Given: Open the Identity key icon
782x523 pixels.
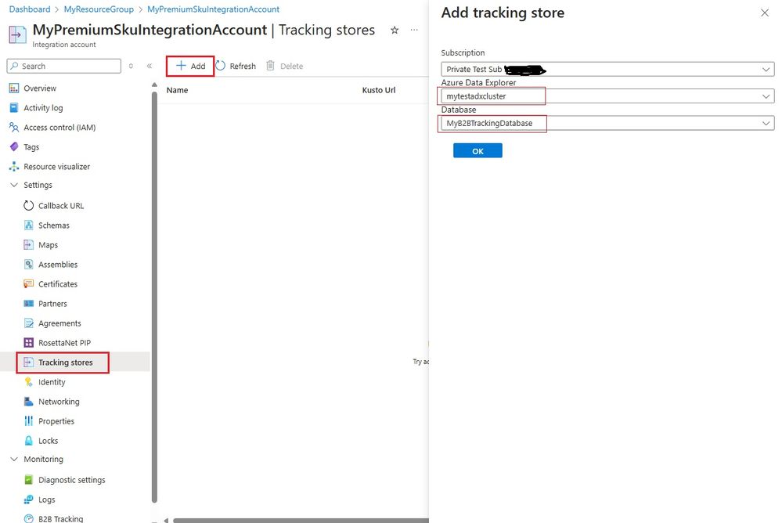Looking at the screenshot, I should (29, 382).
